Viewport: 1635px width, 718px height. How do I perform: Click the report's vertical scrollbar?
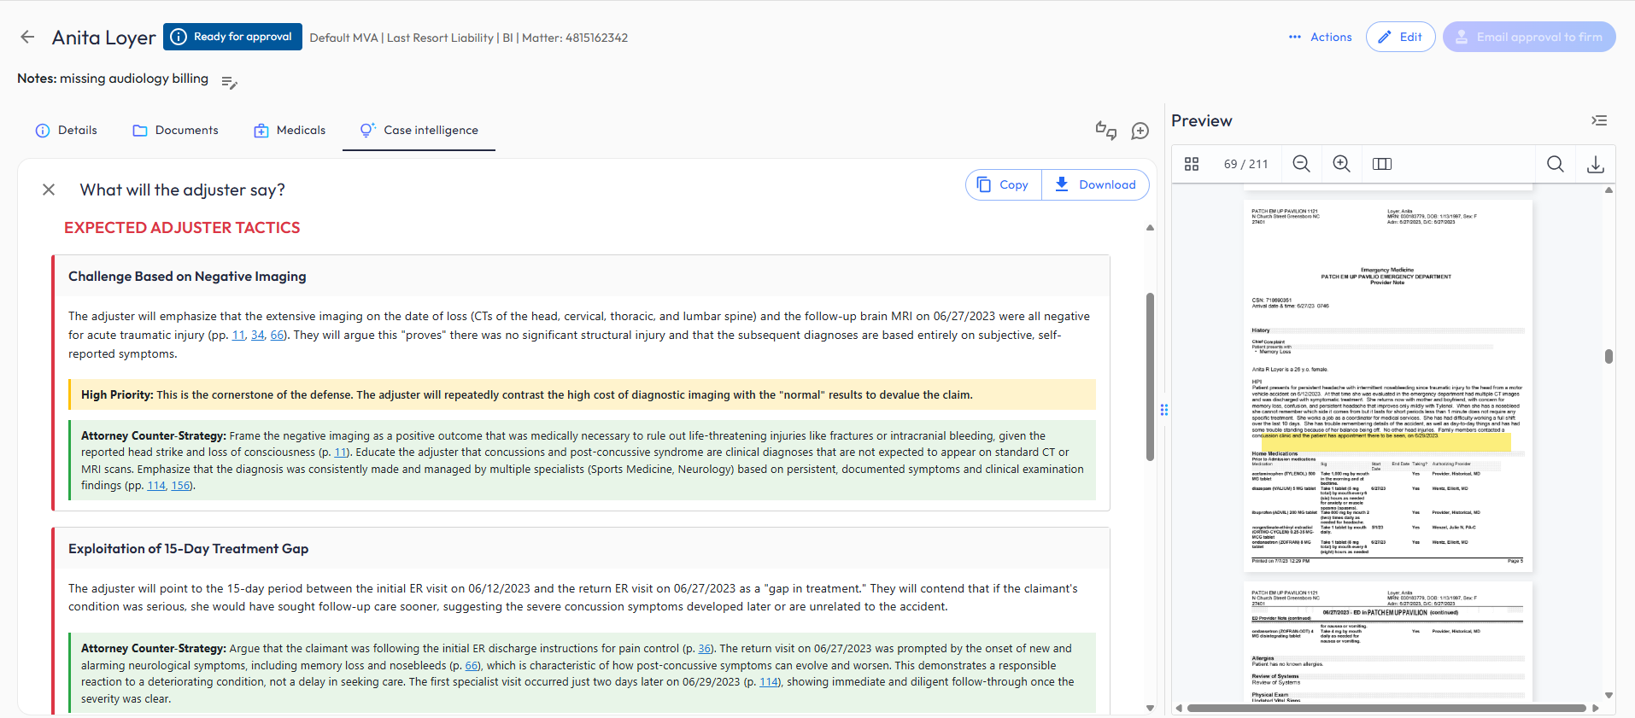tap(1150, 377)
